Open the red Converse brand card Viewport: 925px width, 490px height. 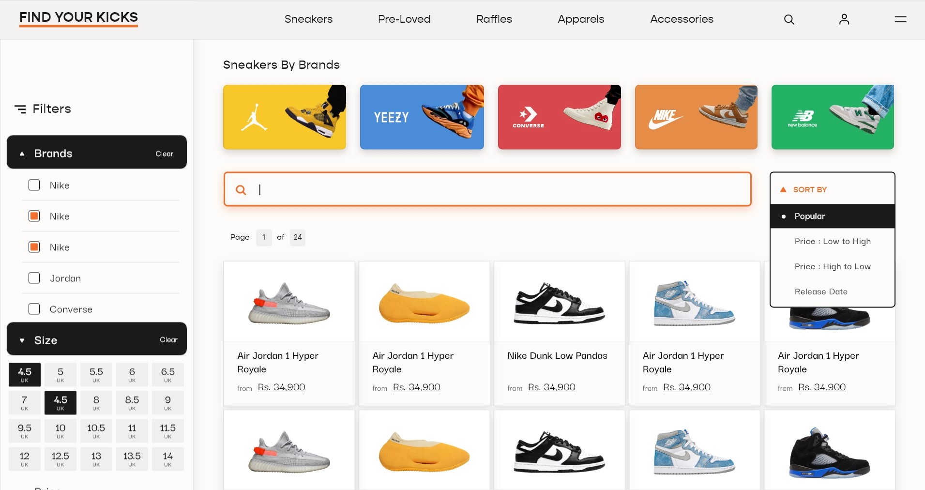(x=559, y=117)
